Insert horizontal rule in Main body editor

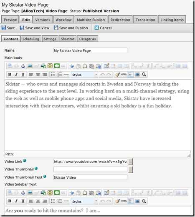(66, 75)
